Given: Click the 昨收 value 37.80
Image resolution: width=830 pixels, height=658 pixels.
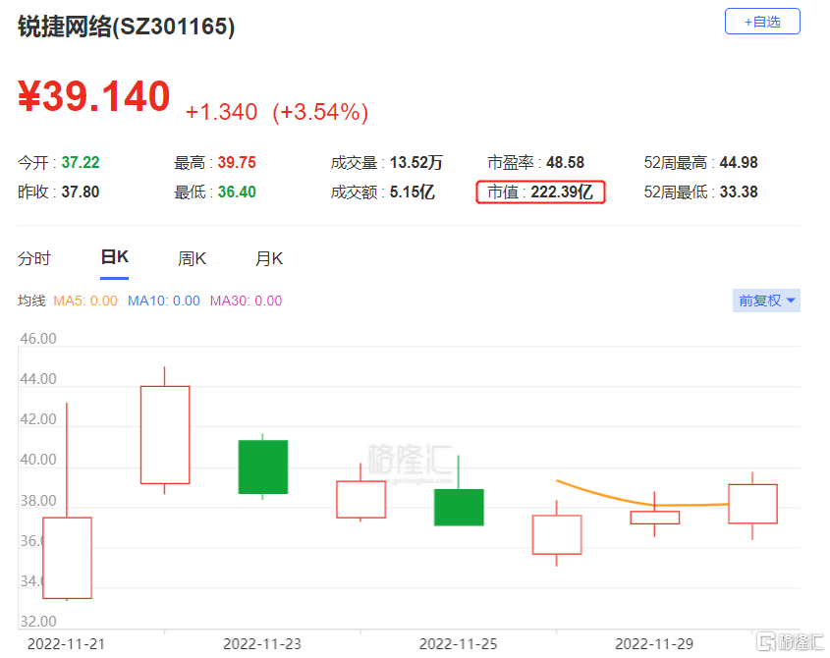Looking at the screenshot, I should pos(81,192).
